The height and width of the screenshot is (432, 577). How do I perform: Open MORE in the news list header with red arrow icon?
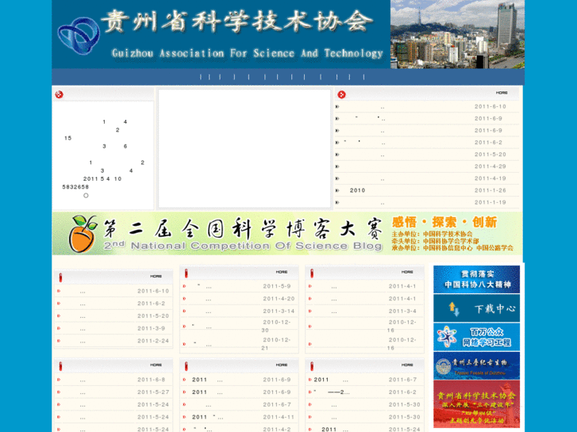click(502, 93)
